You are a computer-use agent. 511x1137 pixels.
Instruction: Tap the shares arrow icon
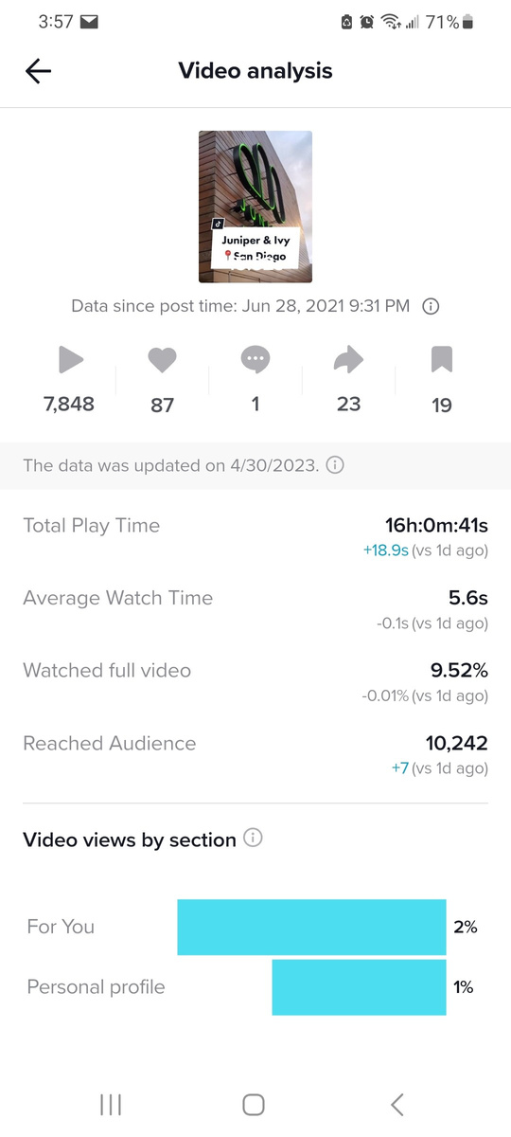pos(348,359)
